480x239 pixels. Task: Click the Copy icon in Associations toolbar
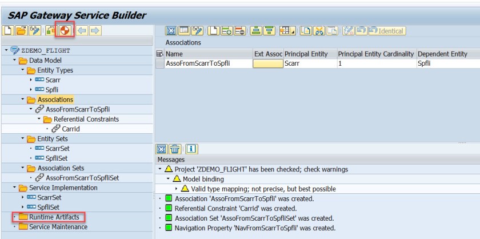306,31
